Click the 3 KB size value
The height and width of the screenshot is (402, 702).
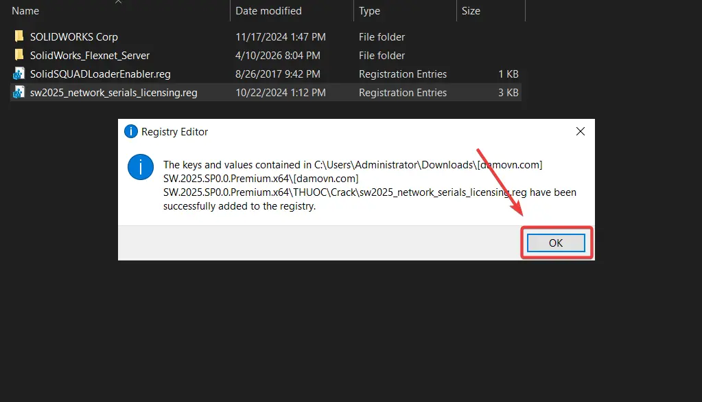click(508, 93)
